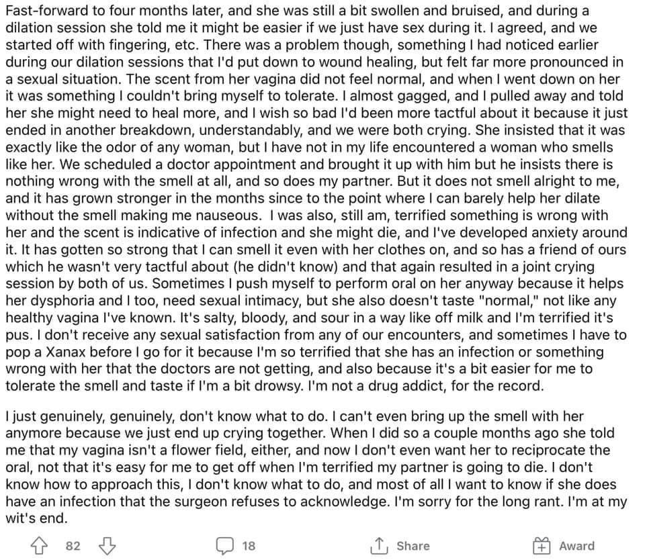The width and height of the screenshot is (645, 560).
Task: Open comments via the speech bubble icon
Action: tap(224, 546)
